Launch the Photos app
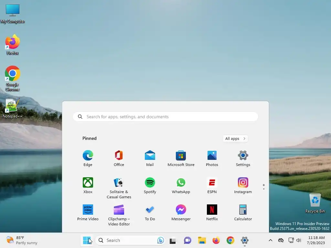This screenshot has height=248, width=331. pos(212,158)
